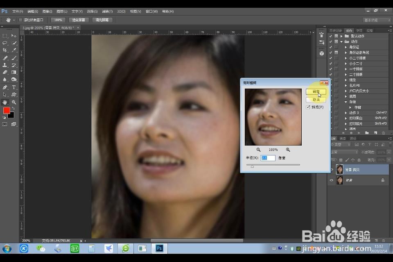Select the Crop tool

[x=5, y=50]
